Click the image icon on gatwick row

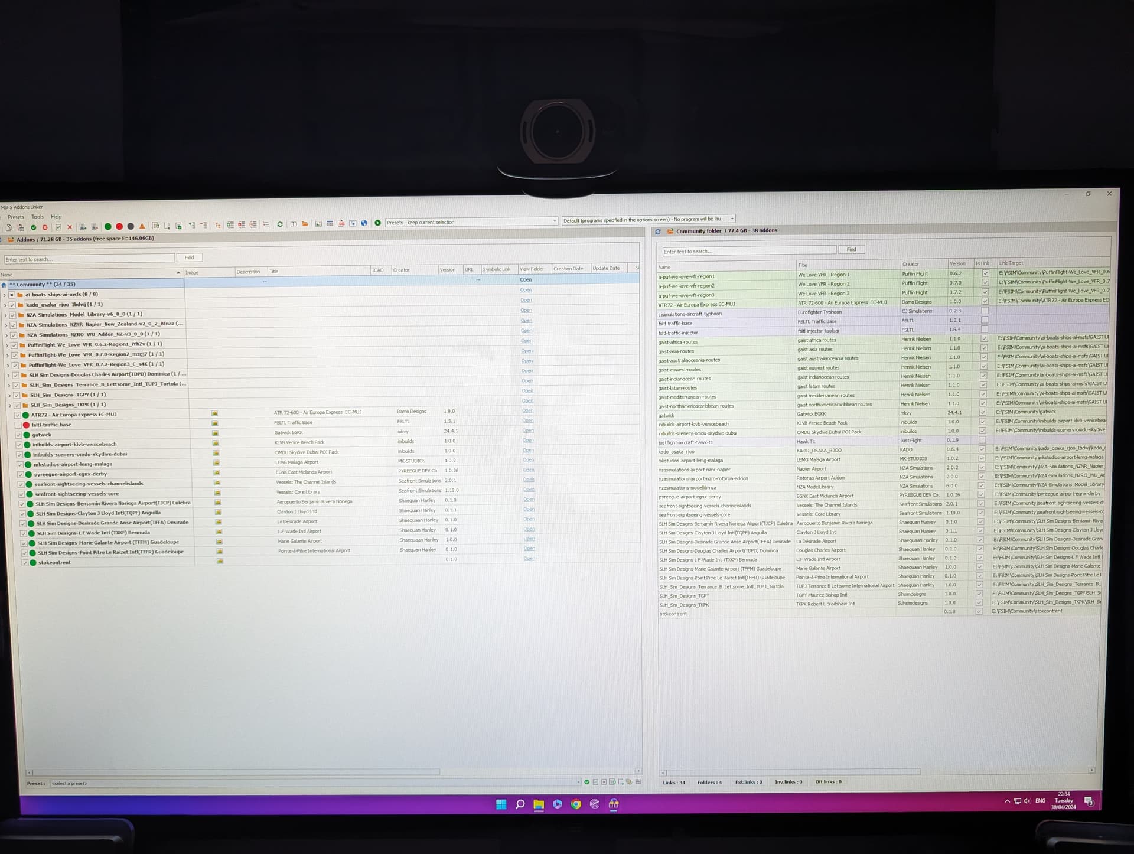point(216,433)
